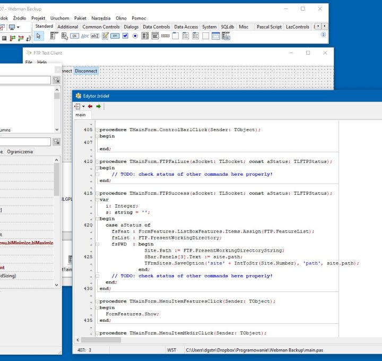Pick the TToggleBox 'on' component icon

point(115,36)
